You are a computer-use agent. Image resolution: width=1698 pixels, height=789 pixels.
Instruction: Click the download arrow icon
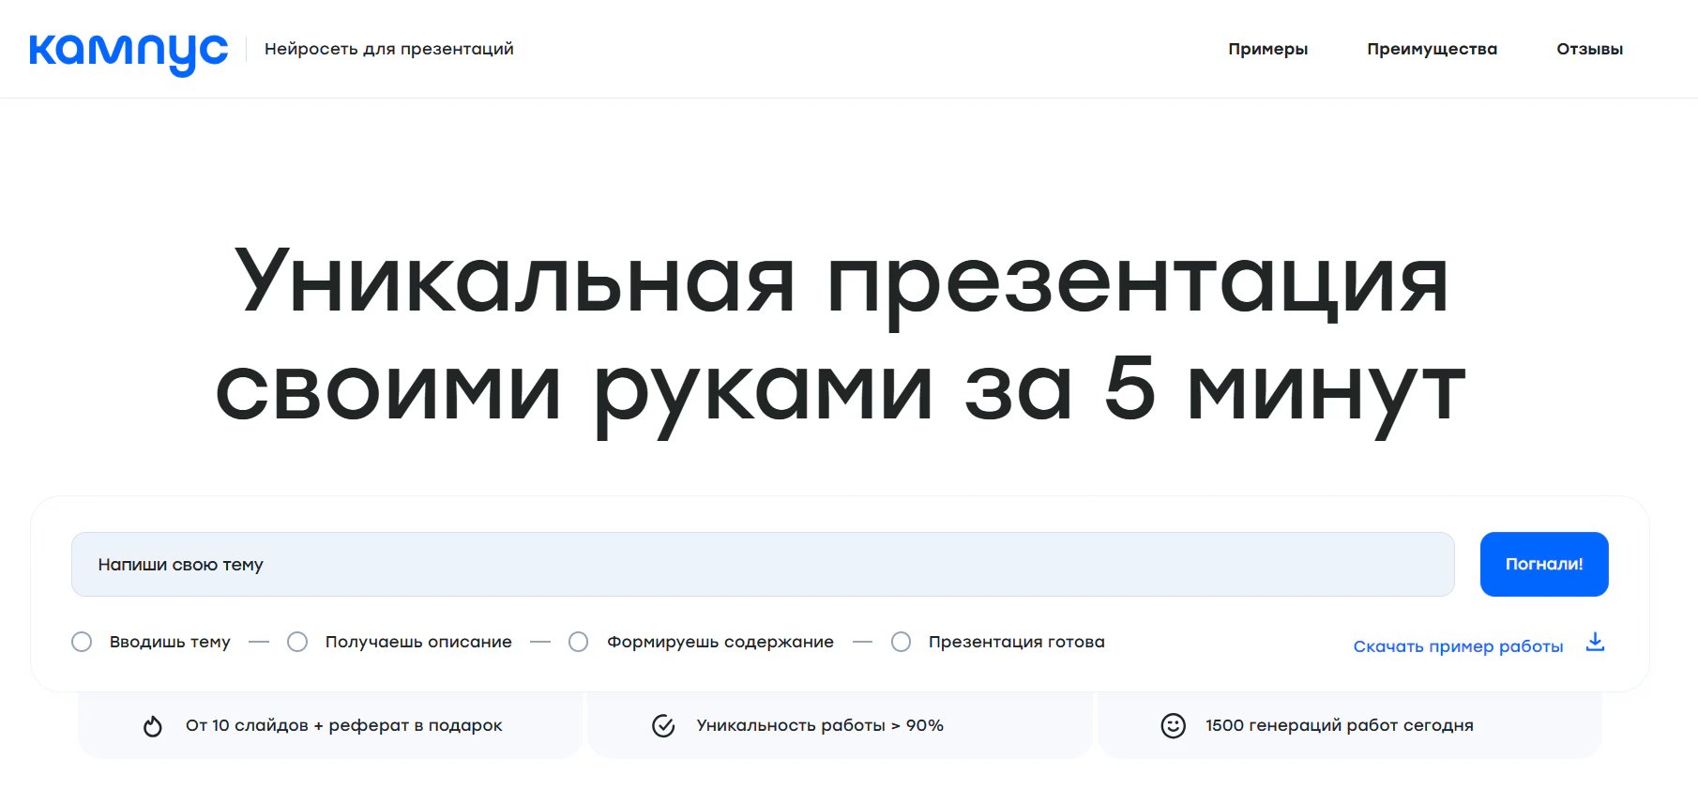1595,643
